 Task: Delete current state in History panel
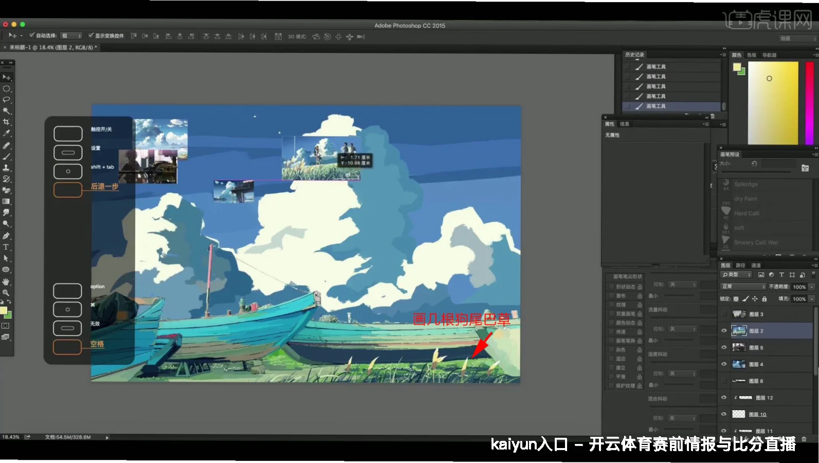713,116
